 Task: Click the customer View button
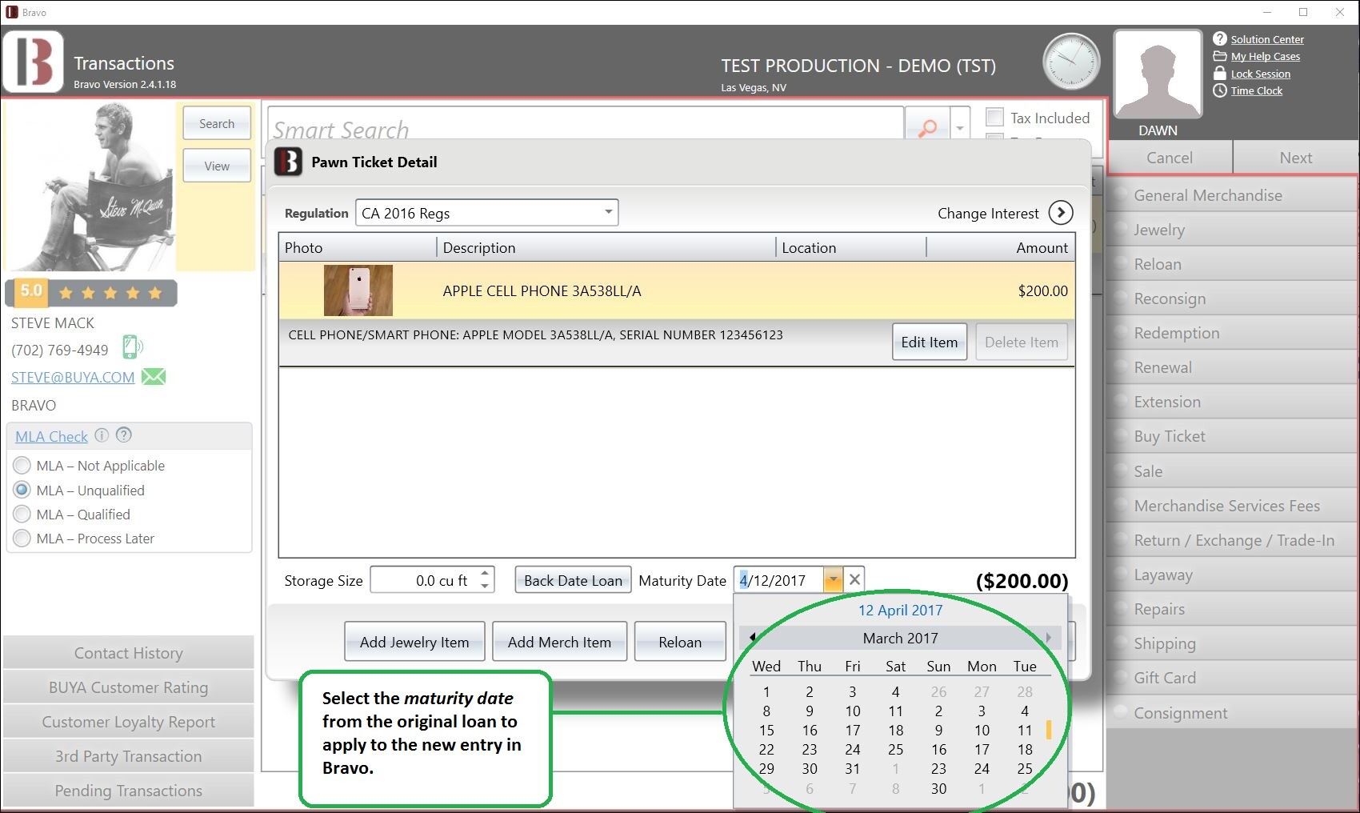pos(217,166)
